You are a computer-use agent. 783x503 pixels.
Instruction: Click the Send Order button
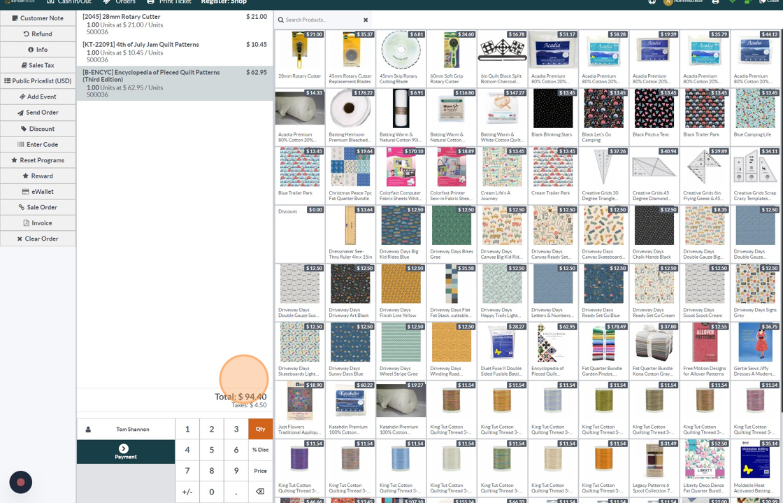point(38,113)
